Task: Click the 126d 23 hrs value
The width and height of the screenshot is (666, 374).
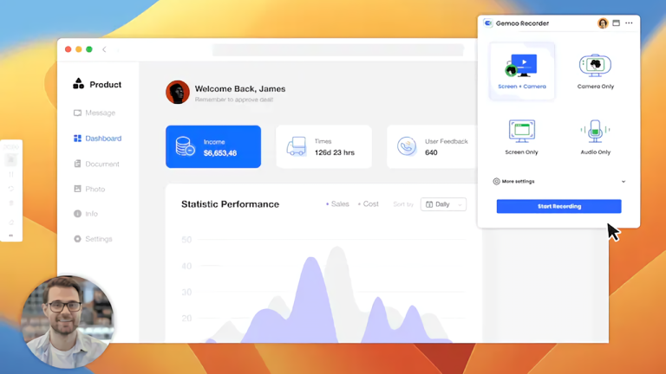Action: (334, 152)
